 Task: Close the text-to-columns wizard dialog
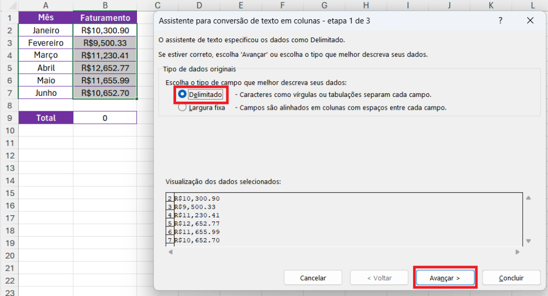click(x=530, y=21)
